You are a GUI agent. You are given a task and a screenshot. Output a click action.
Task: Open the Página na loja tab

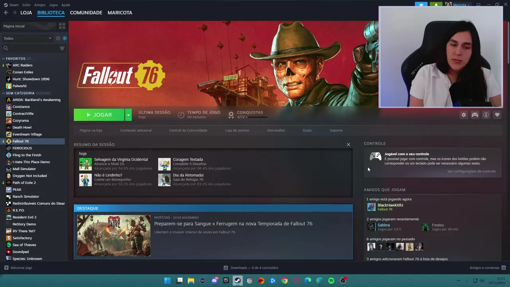pos(91,130)
